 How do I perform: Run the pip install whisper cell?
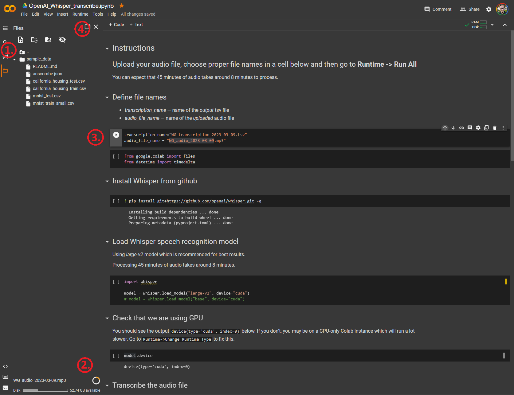point(116,201)
